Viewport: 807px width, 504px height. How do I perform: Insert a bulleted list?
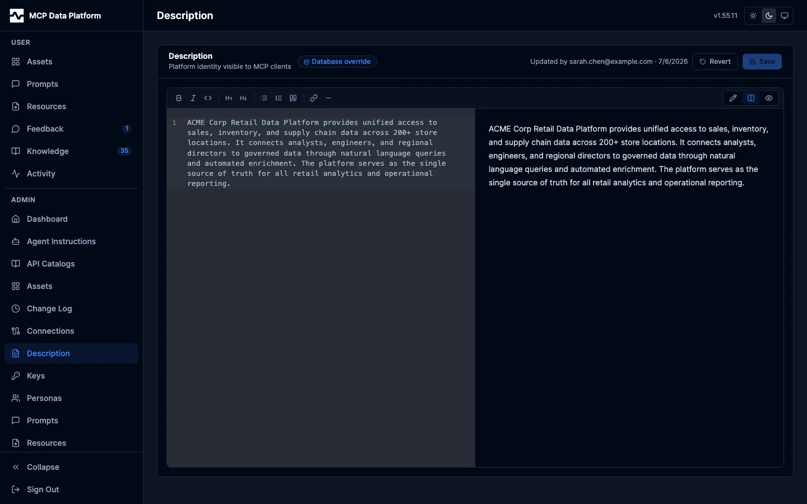[264, 98]
